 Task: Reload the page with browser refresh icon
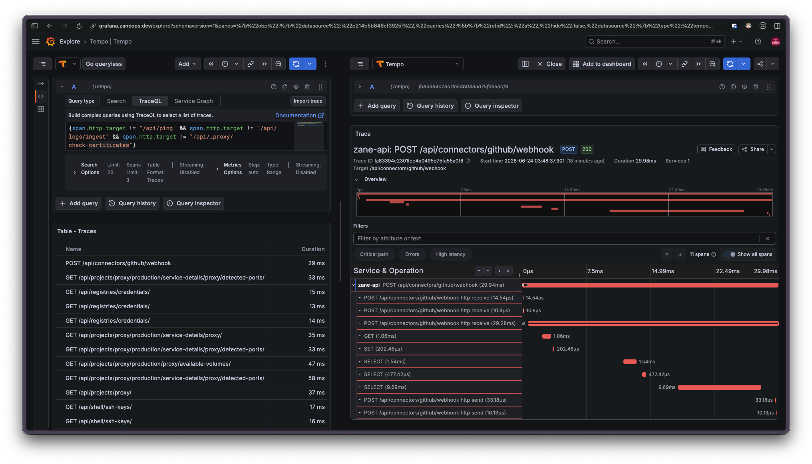point(79,26)
